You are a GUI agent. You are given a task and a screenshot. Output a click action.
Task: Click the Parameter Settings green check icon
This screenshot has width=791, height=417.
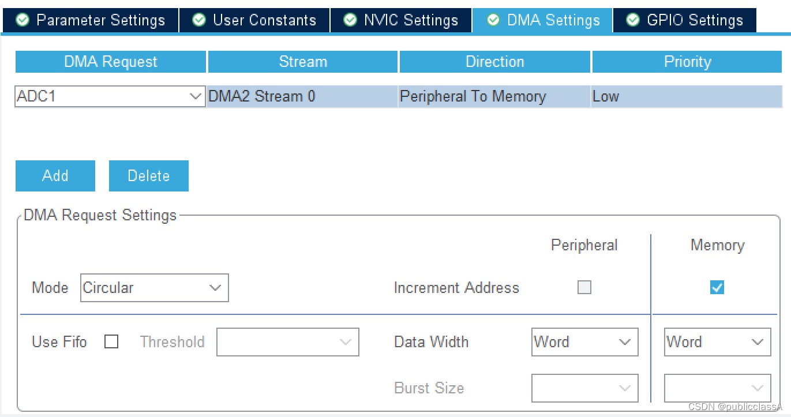23,20
